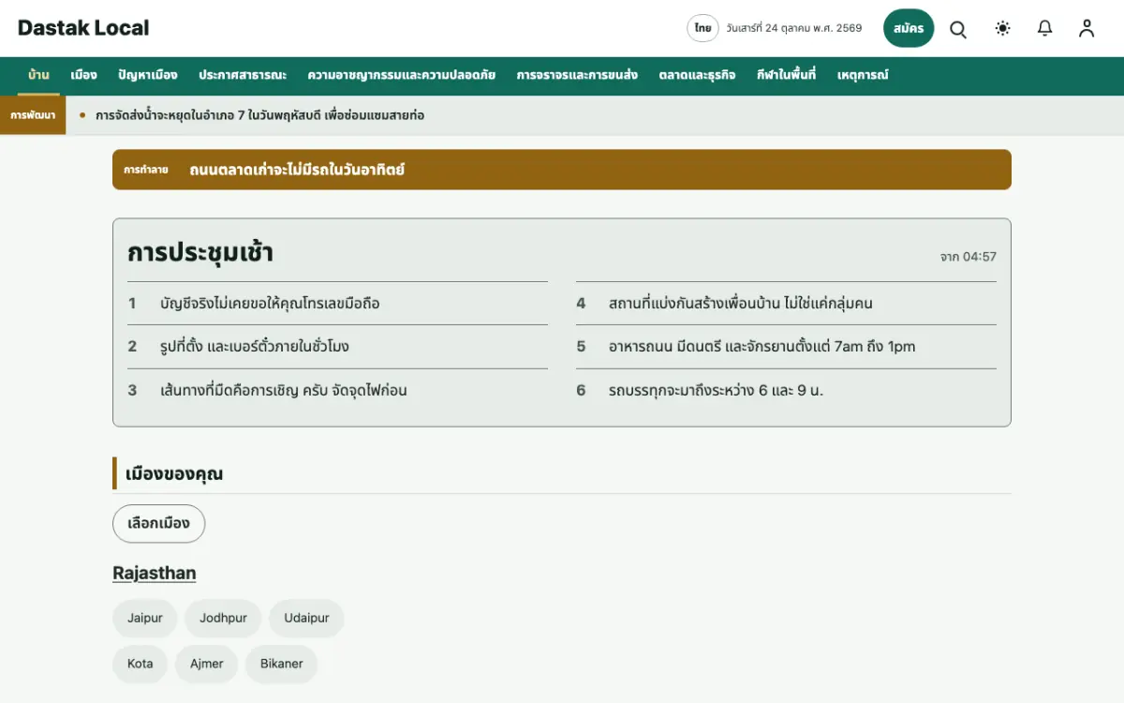Open the user account icon
The width and height of the screenshot is (1124, 703).
pyautogui.click(x=1087, y=28)
